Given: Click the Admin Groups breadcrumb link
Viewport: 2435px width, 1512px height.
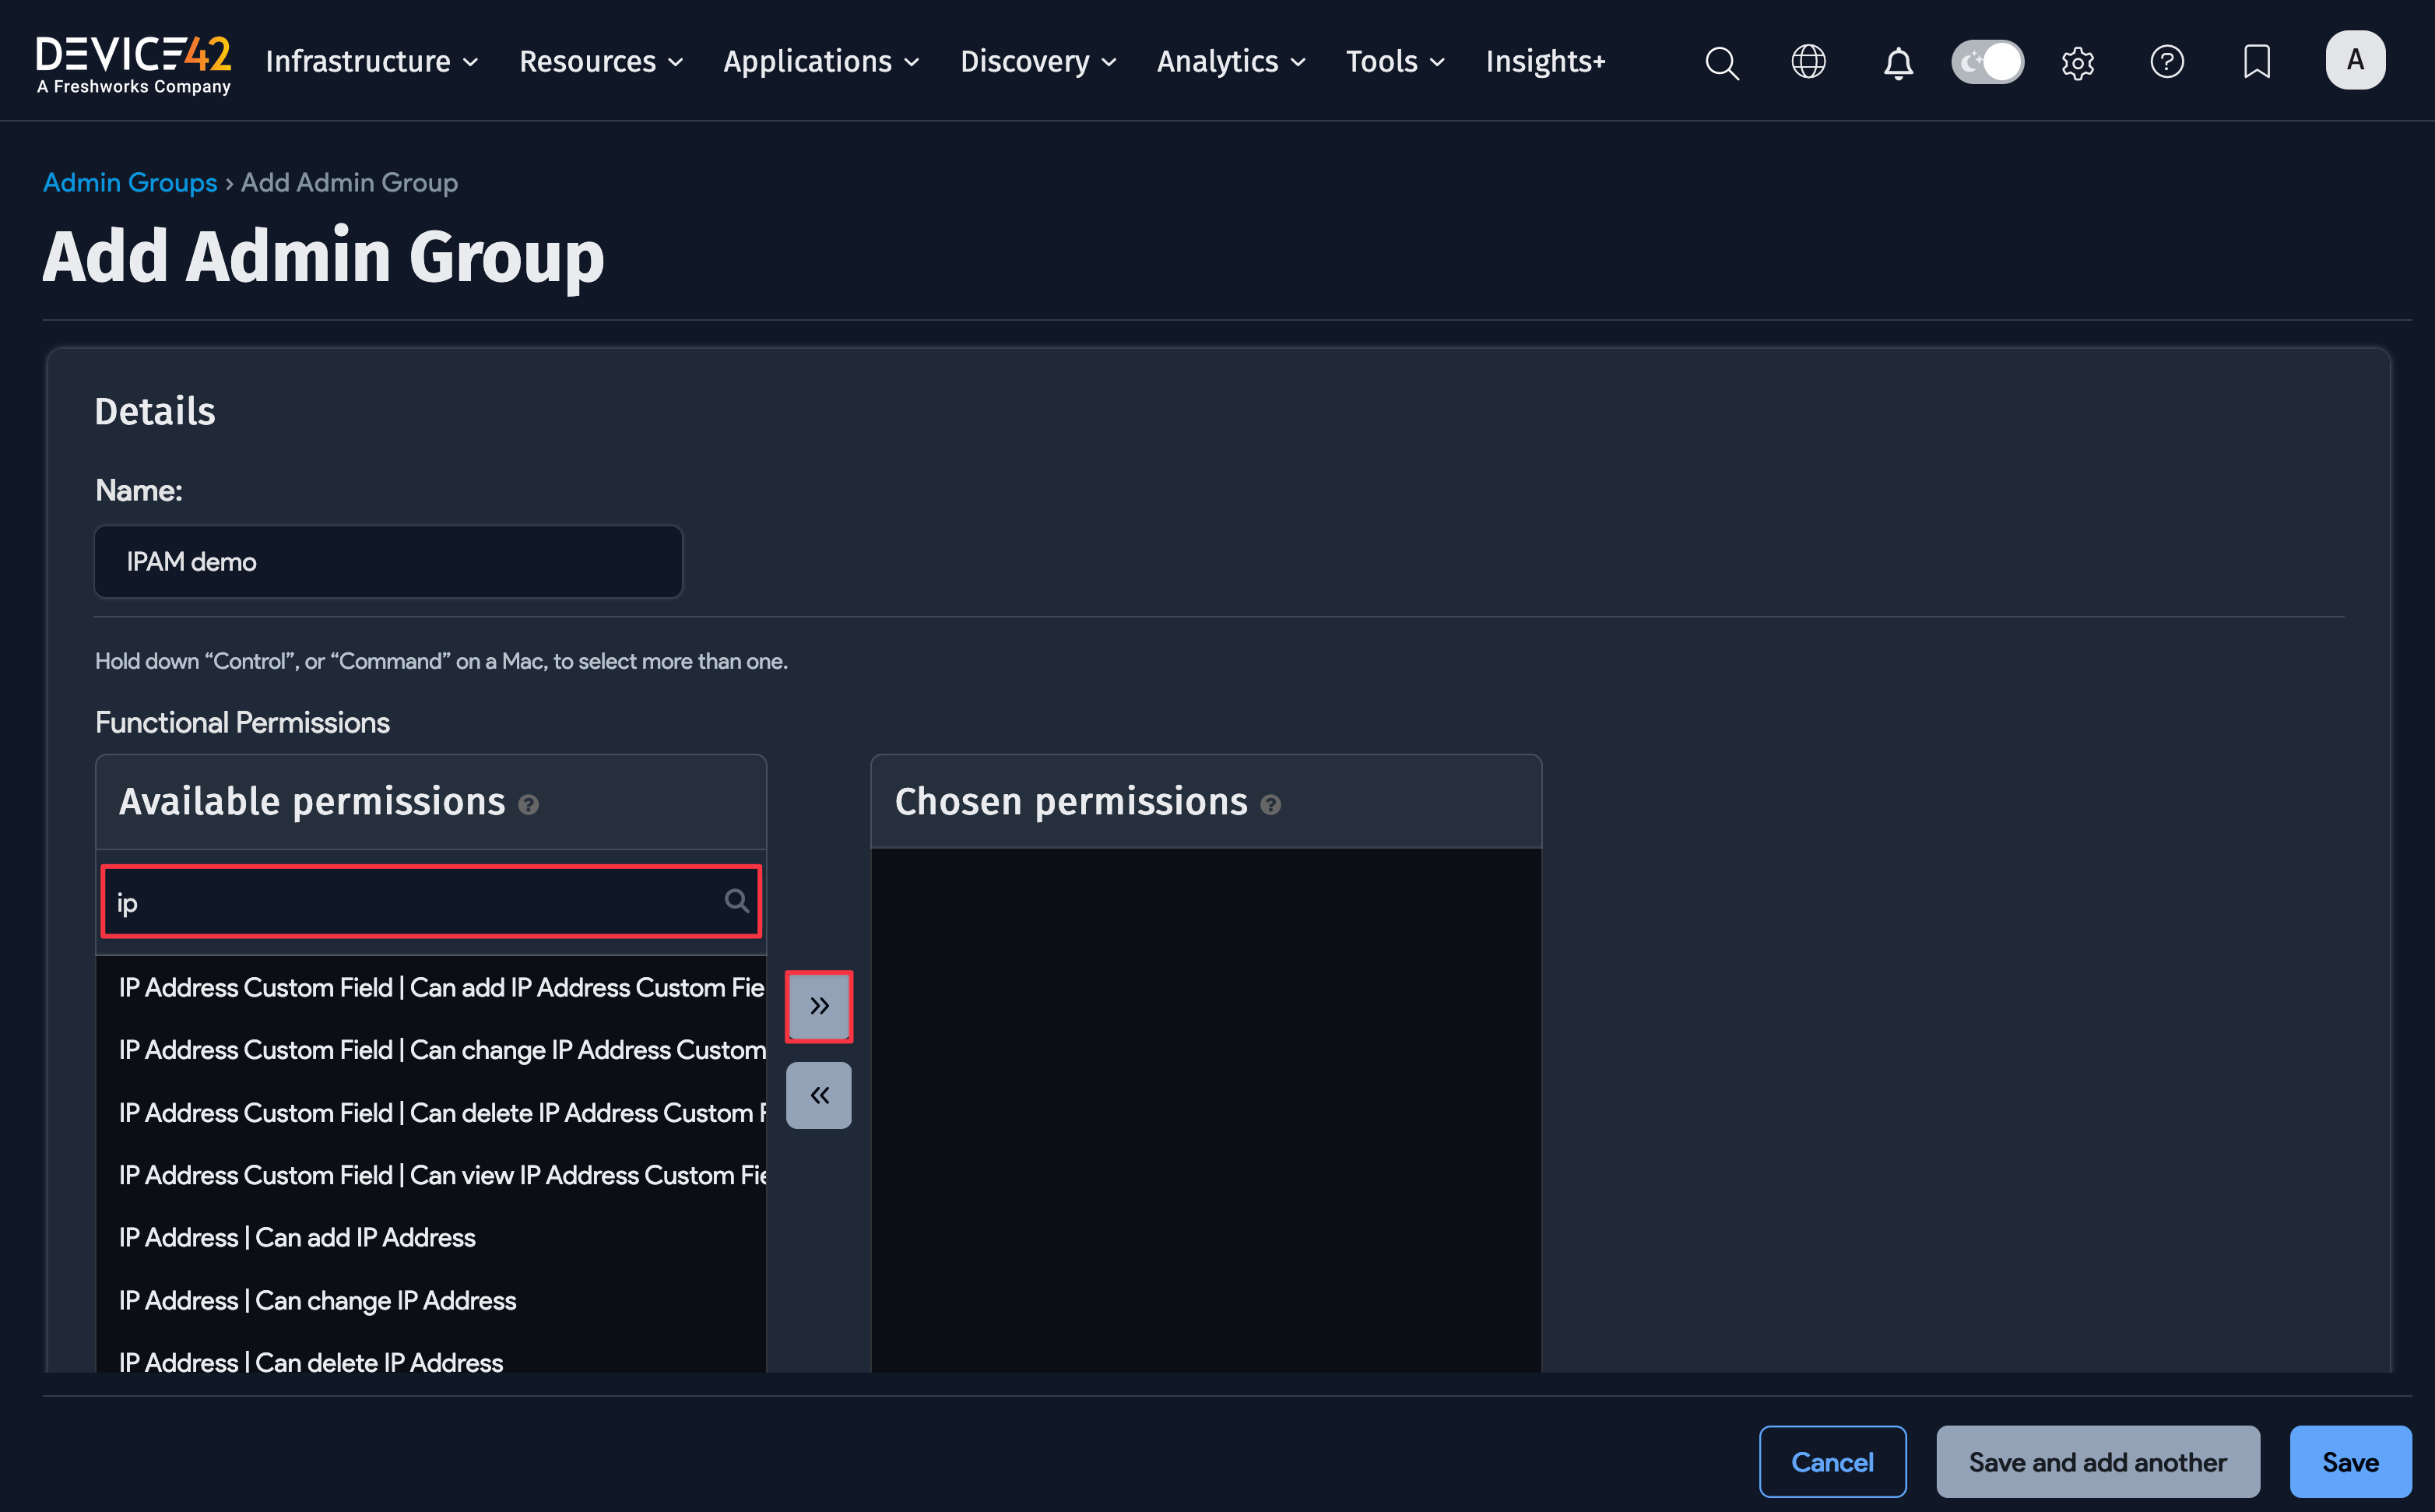Looking at the screenshot, I should point(130,182).
